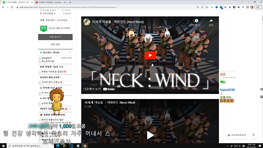263x148 pixels.
Task: Click the Watch Later clock icon
Action: coord(196,21)
